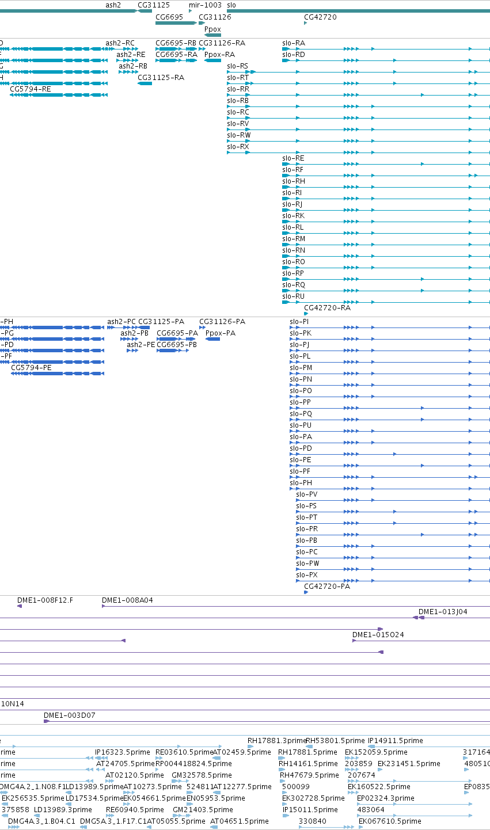Click EST RH47679.5prime
The height and width of the screenshot is (830, 490).
coord(310,775)
